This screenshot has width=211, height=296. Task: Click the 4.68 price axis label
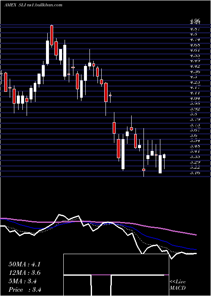point(195,45)
